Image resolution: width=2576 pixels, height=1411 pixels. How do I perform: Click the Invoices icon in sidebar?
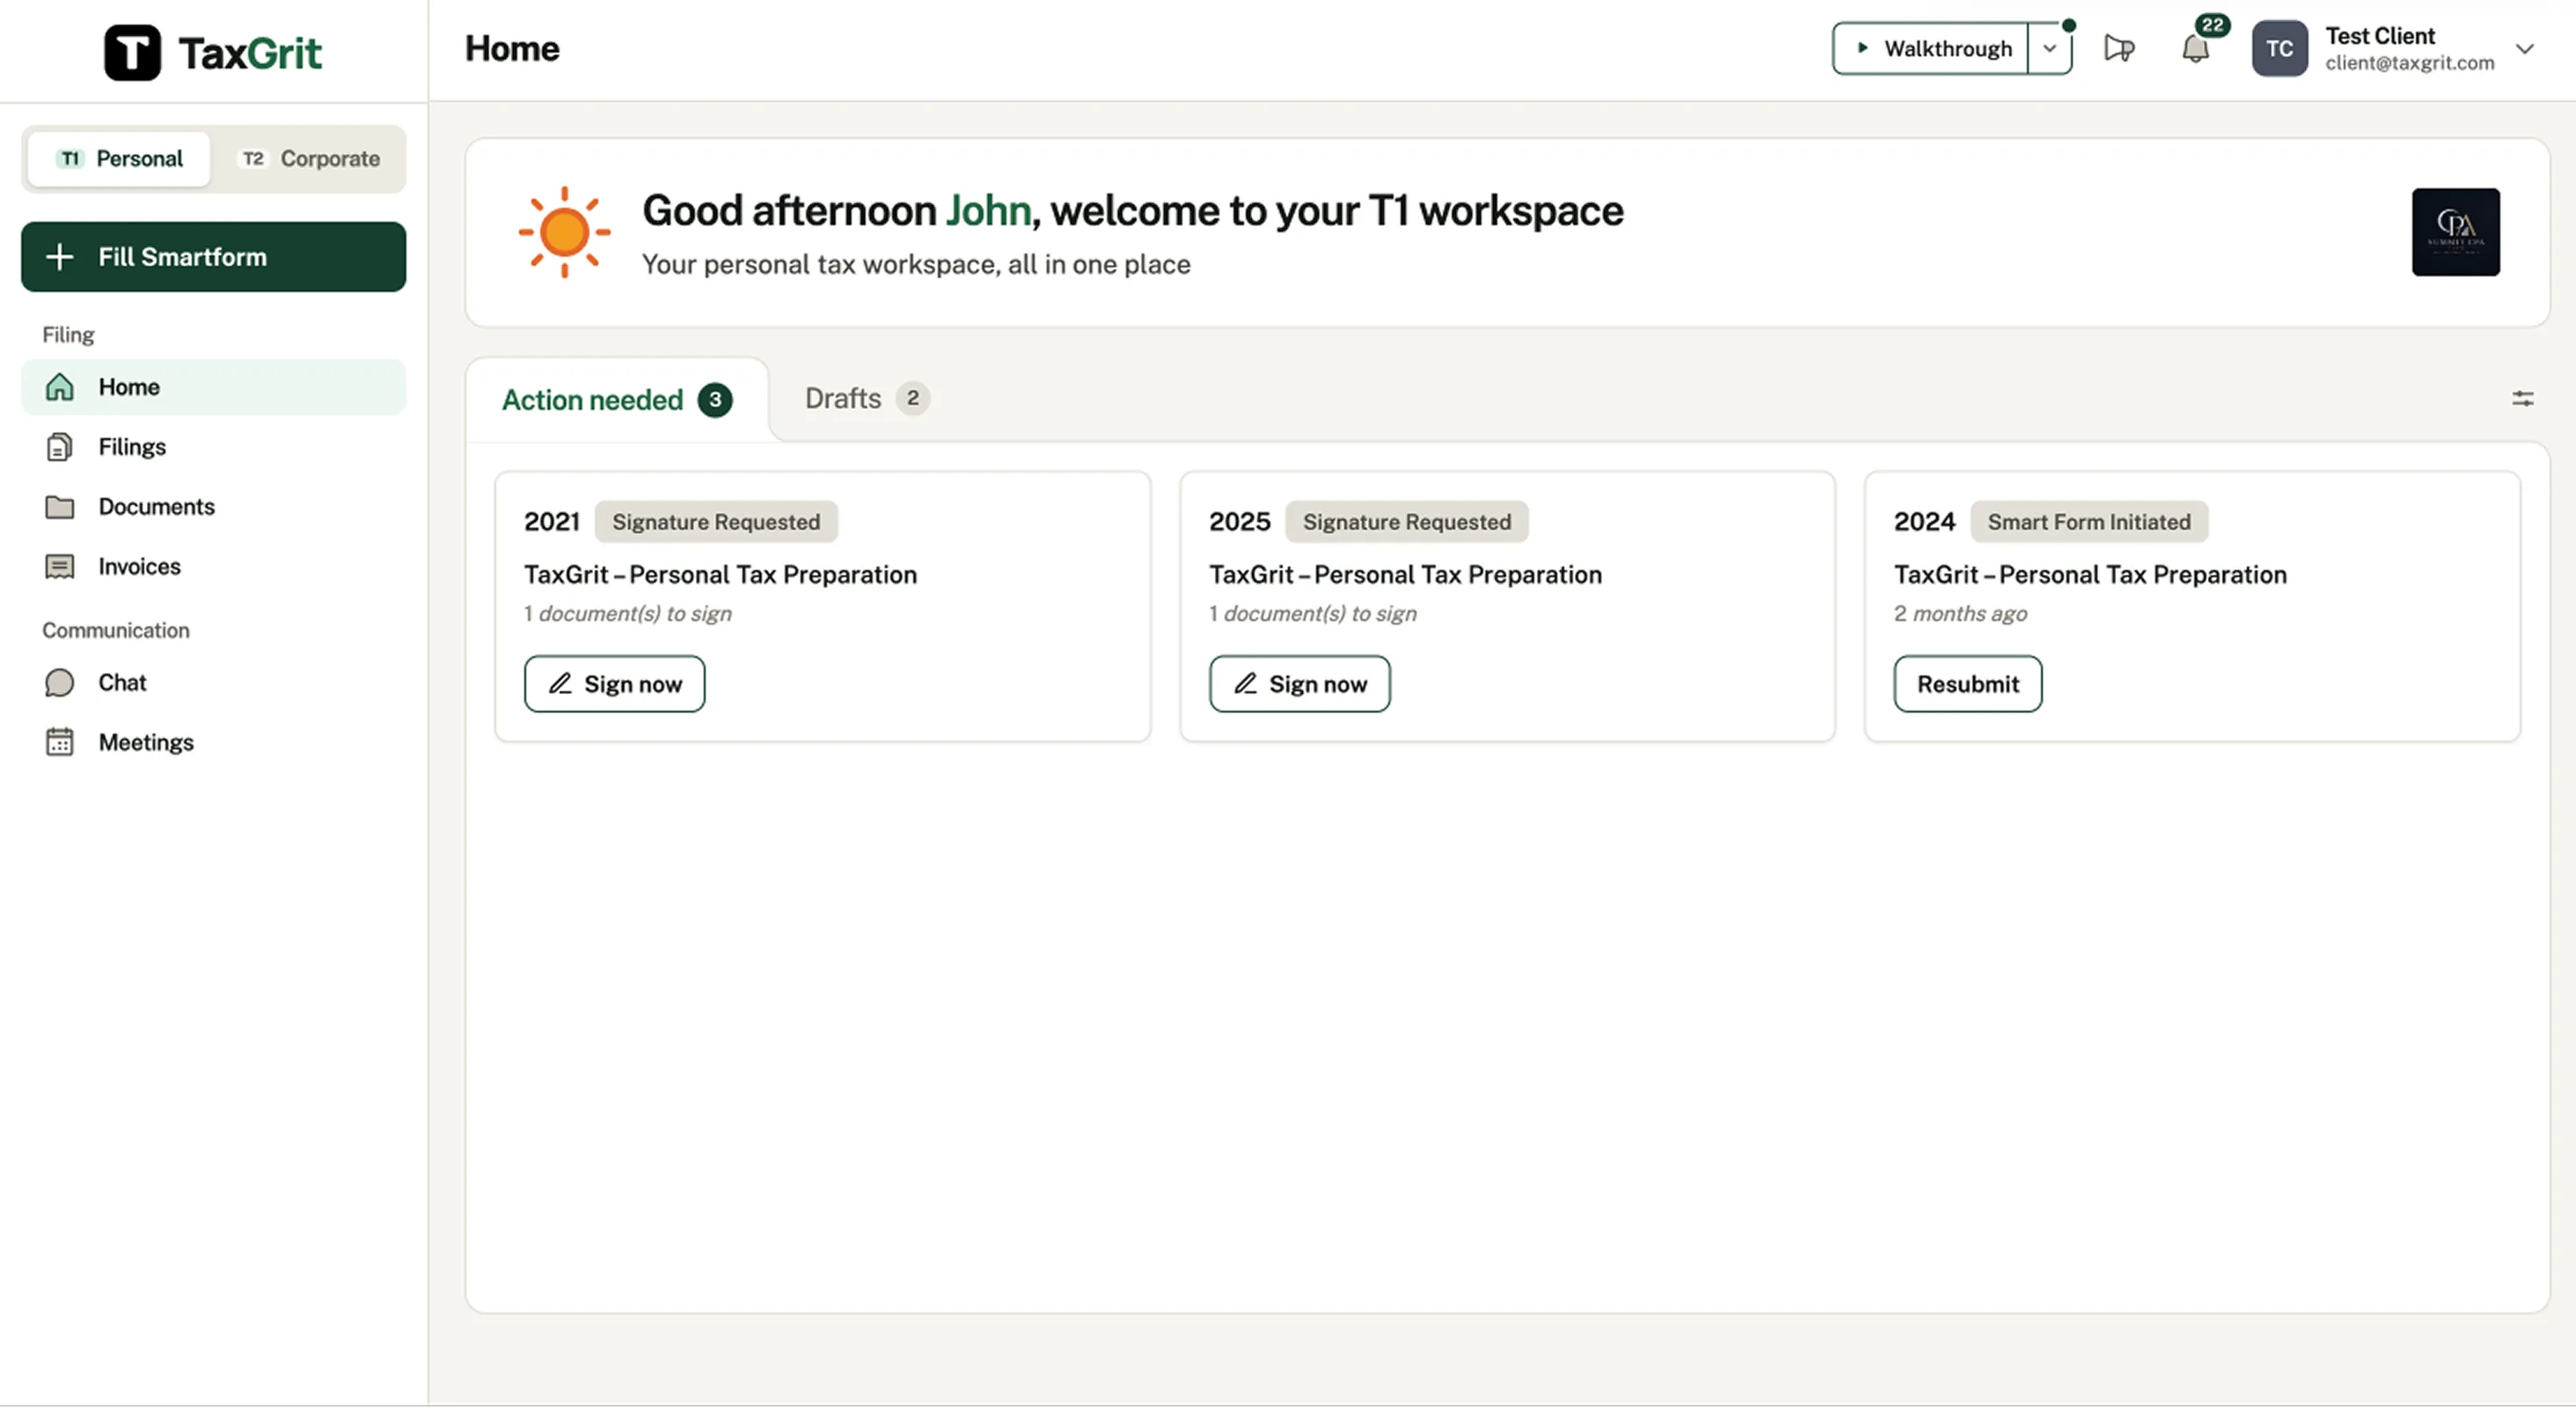(x=60, y=567)
